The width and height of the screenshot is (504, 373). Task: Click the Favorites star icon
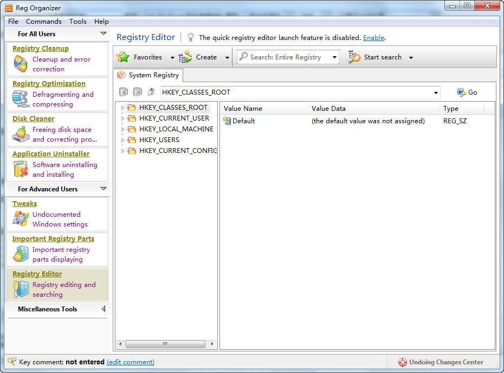[124, 57]
